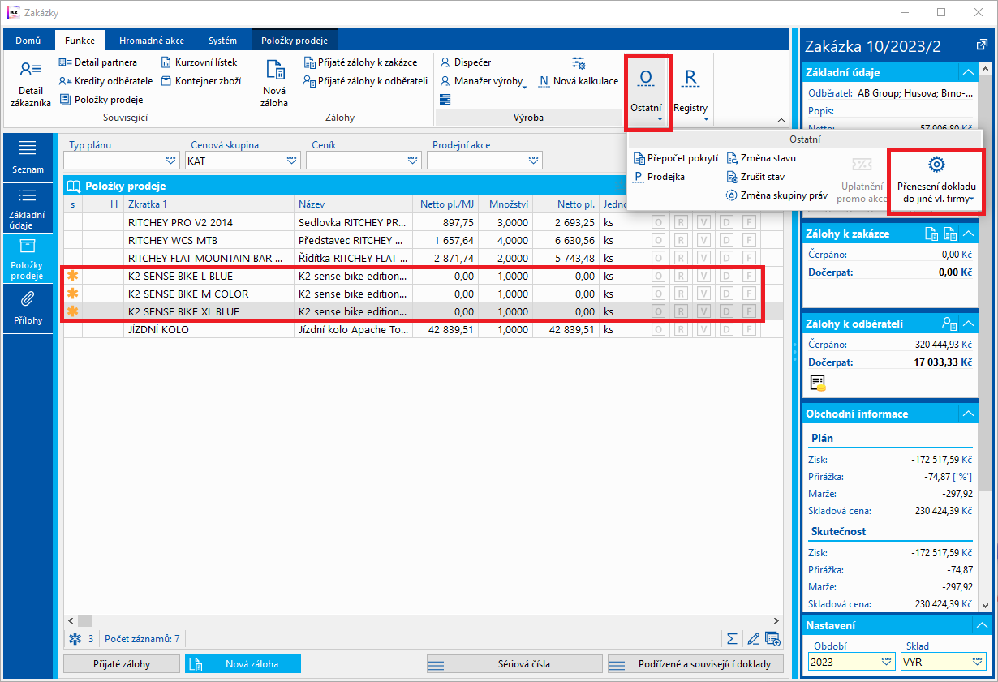Choose Zrušit stav
The image size is (998, 682).
click(x=755, y=176)
